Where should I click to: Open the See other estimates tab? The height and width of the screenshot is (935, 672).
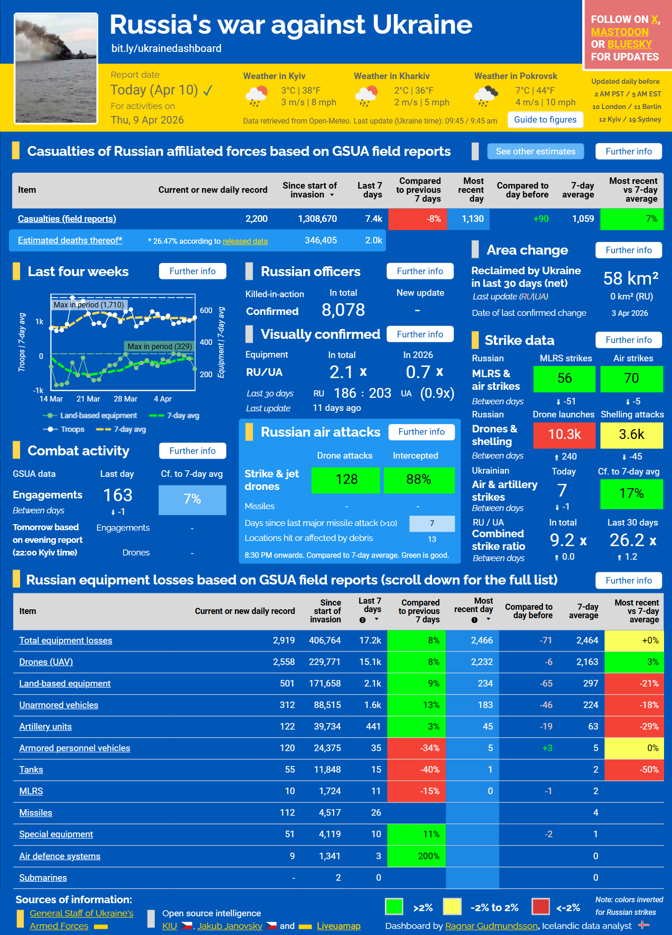(x=535, y=152)
